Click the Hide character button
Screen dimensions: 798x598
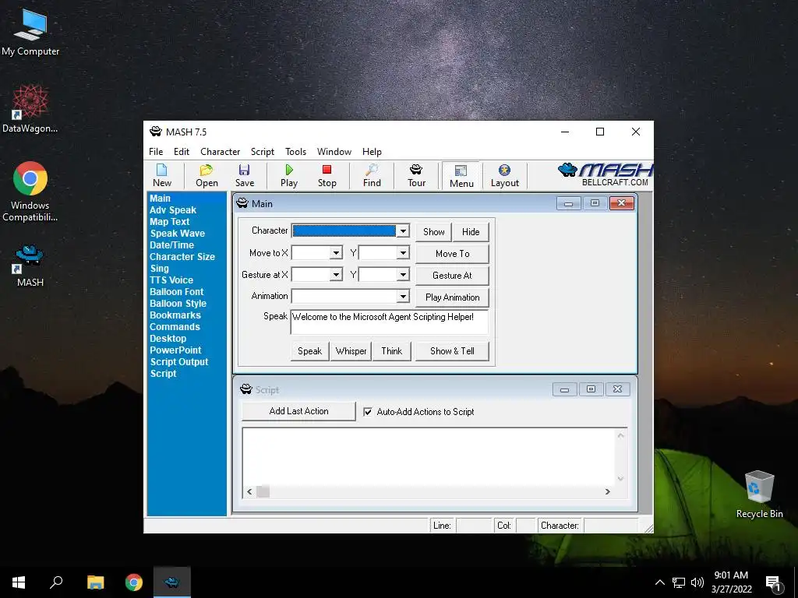471,232
